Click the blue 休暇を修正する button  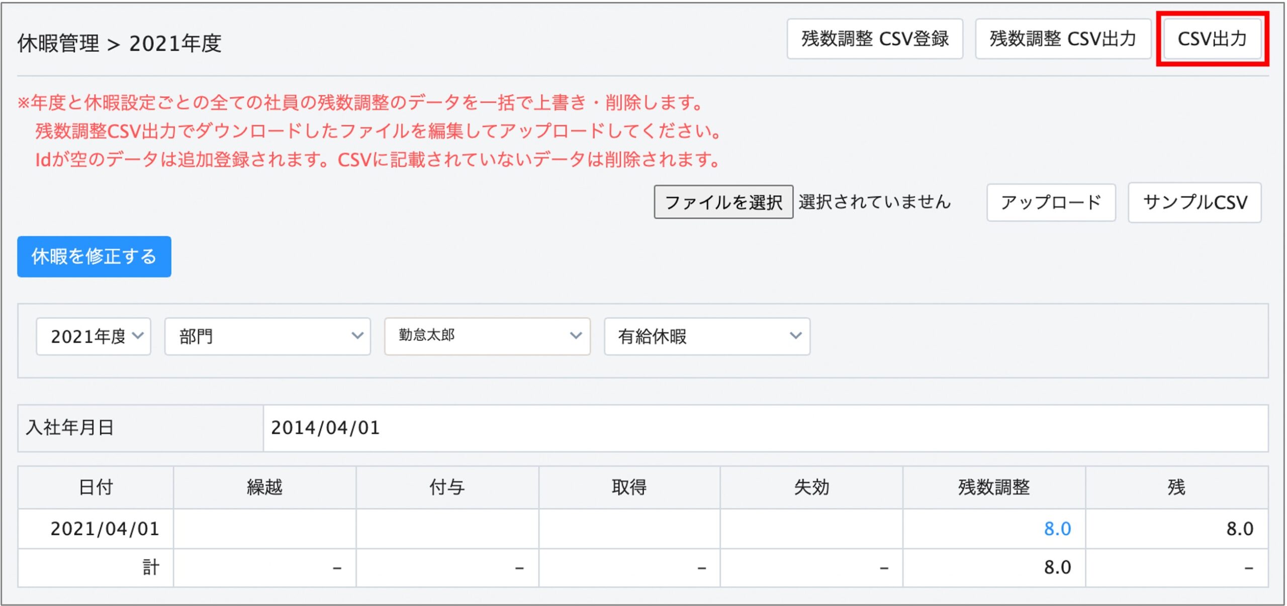pyautogui.click(x=94, y=257)
